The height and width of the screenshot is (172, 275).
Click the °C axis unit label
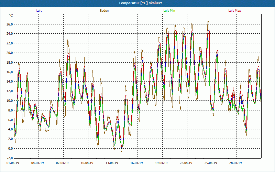coord(11,15)
